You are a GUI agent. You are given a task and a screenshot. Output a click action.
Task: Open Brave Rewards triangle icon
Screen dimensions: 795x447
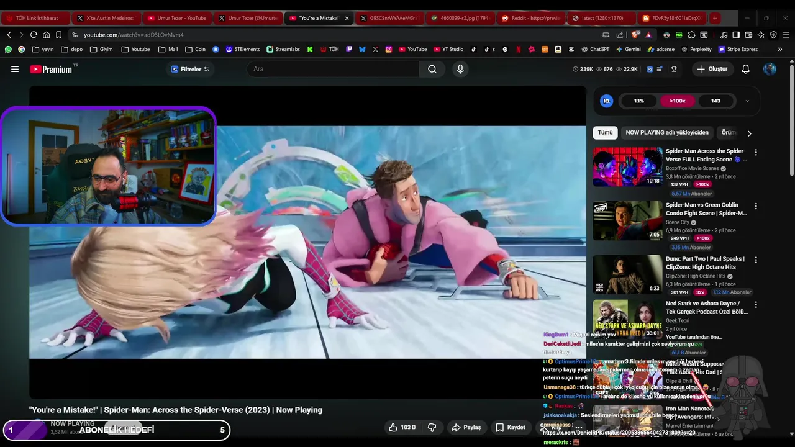click(x=648, y=35)
